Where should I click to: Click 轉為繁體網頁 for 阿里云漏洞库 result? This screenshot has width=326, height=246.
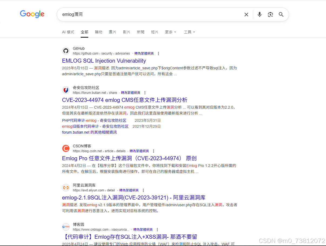(129, 190)
